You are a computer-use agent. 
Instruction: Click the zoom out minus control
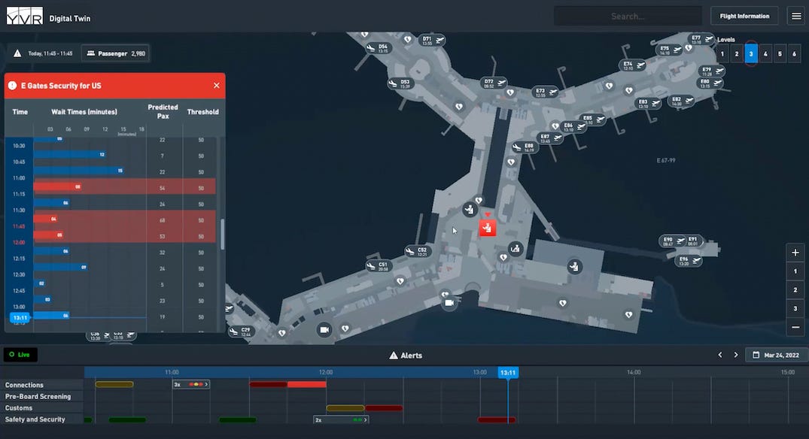pos(795,327)
